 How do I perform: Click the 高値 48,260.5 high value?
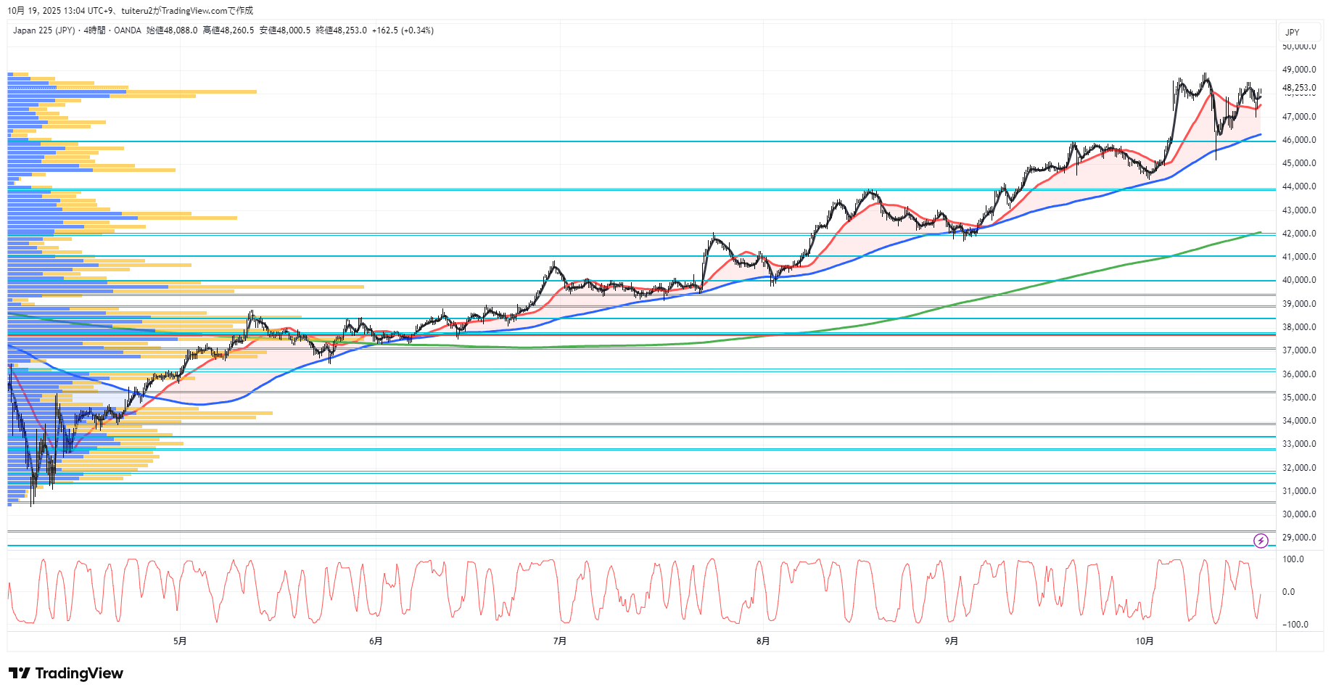pyautogui.click(x=228, y=30)
